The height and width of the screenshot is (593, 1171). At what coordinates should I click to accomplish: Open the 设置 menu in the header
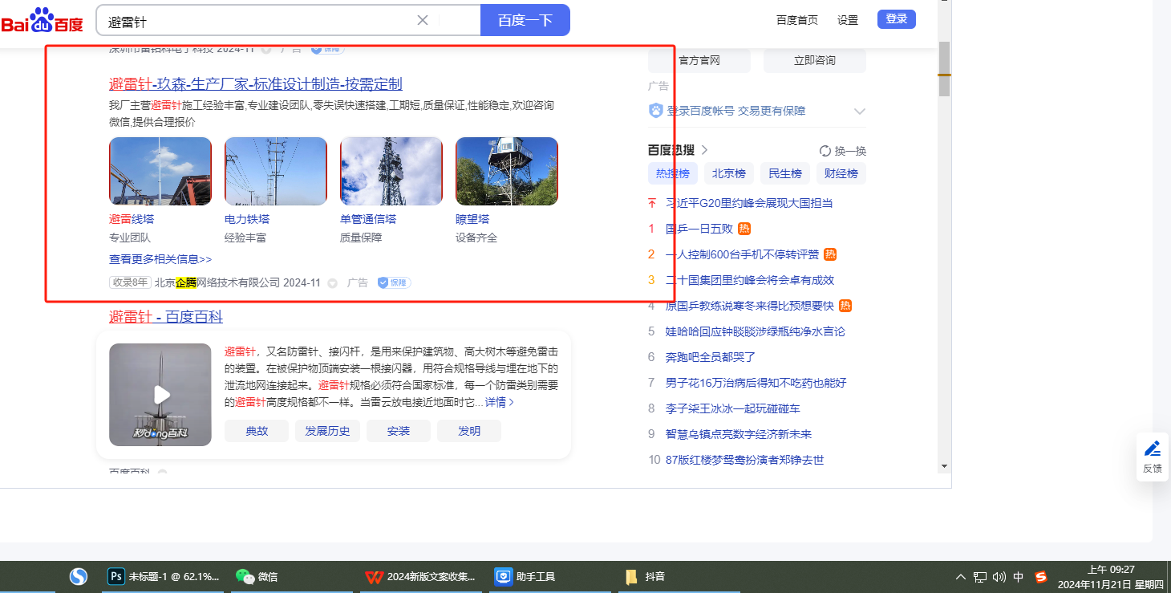point(848,20)
